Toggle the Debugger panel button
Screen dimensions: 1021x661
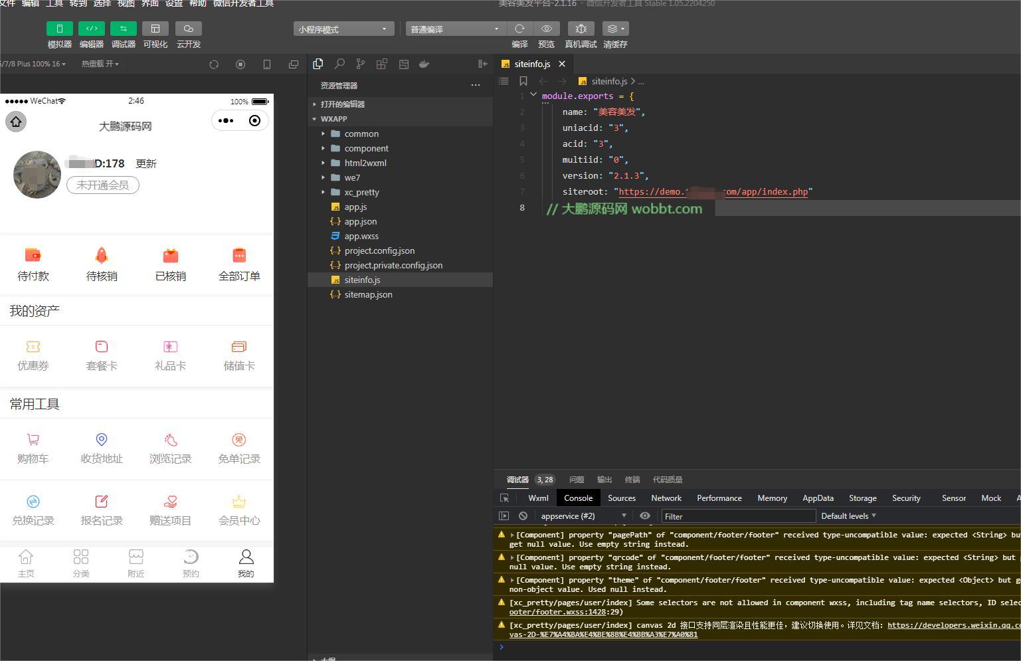click(x=123, y=29)
